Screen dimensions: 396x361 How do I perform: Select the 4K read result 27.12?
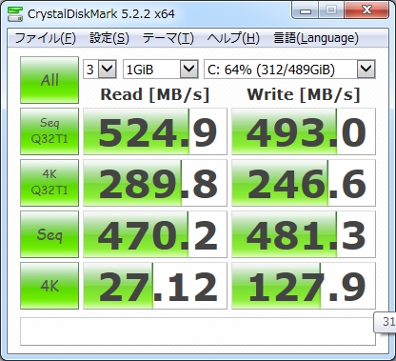pos(155,286)
